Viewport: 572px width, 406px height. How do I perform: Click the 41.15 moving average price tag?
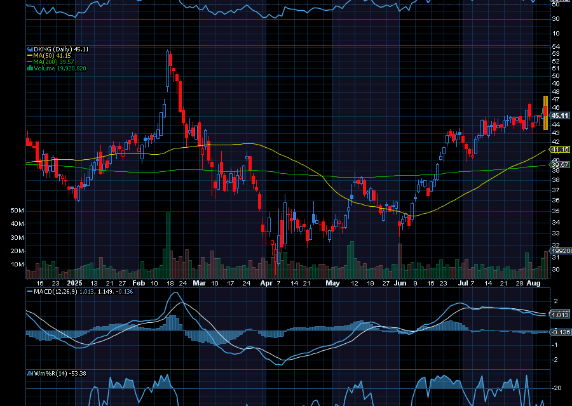(560, 149)
